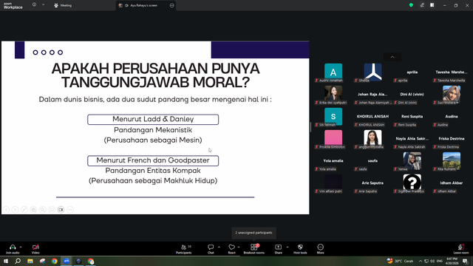This screenshot has height=266, width=473.
Task: Click Yola amalia participant name
Action: point(333,161)
